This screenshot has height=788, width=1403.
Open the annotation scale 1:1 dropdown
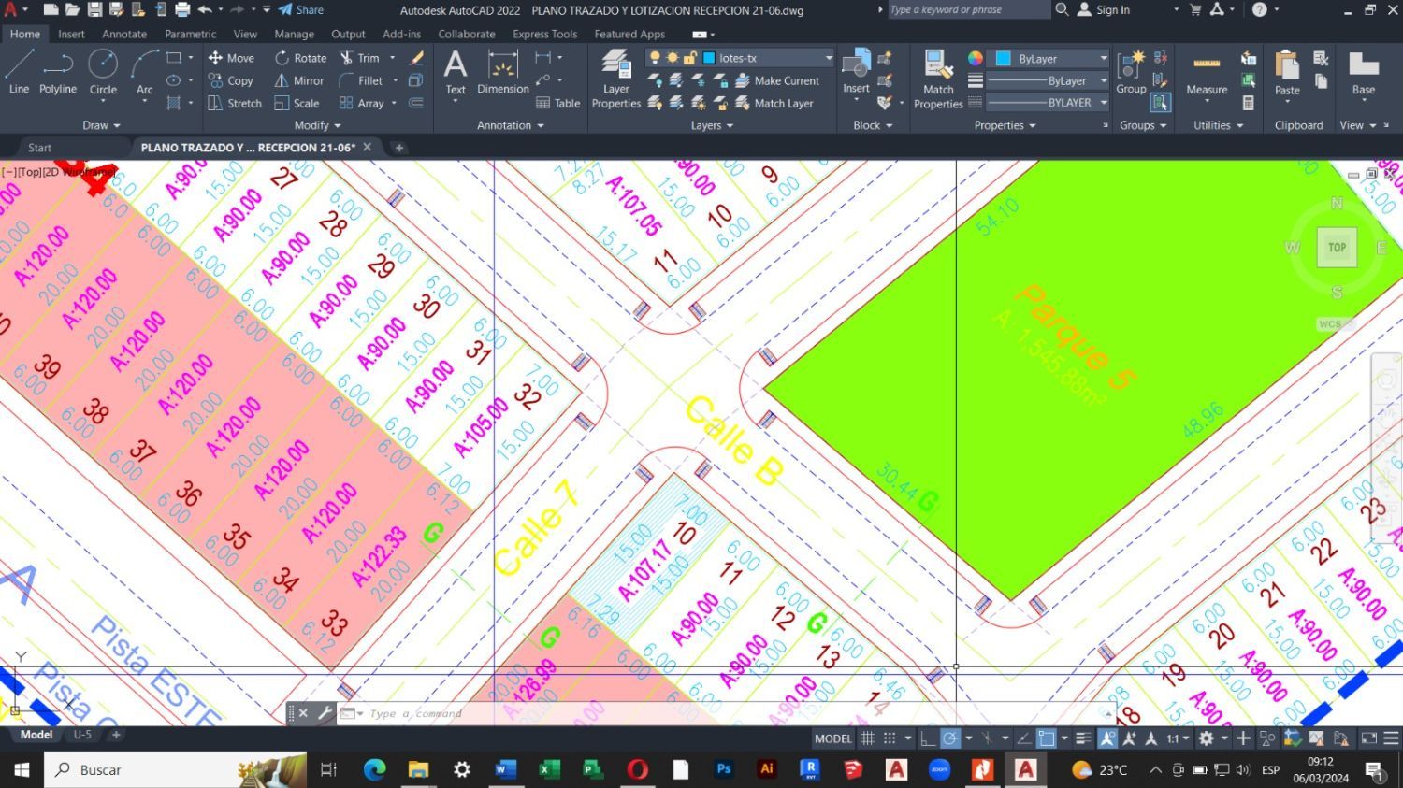[x=1177, y=738]
